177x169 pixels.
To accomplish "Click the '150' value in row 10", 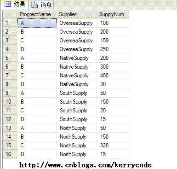I will (x=113, y=102).
